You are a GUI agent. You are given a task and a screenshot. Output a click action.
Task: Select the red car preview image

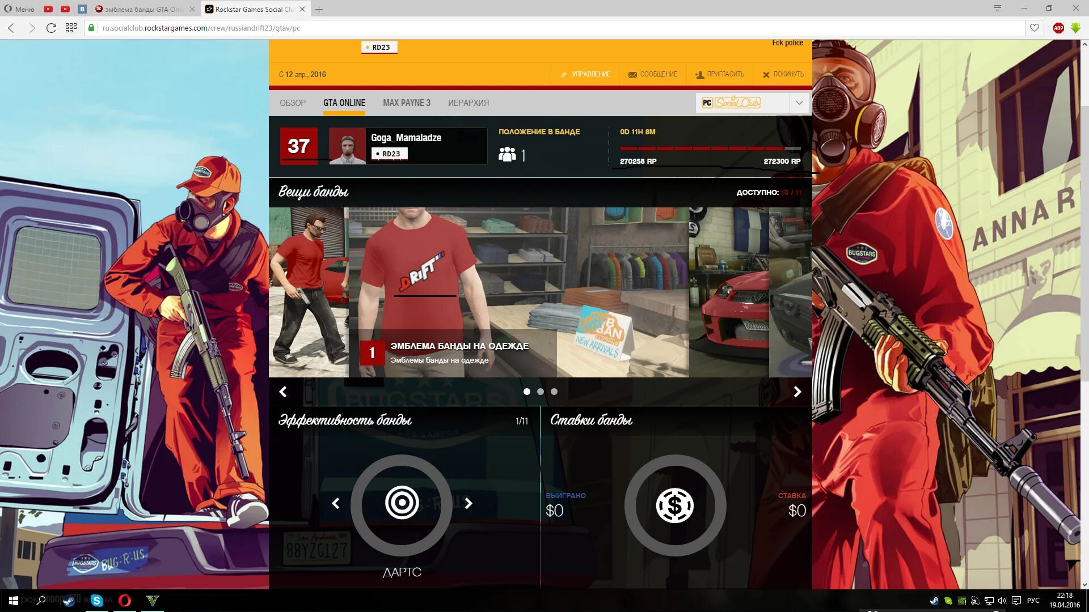tap(729, 292)
